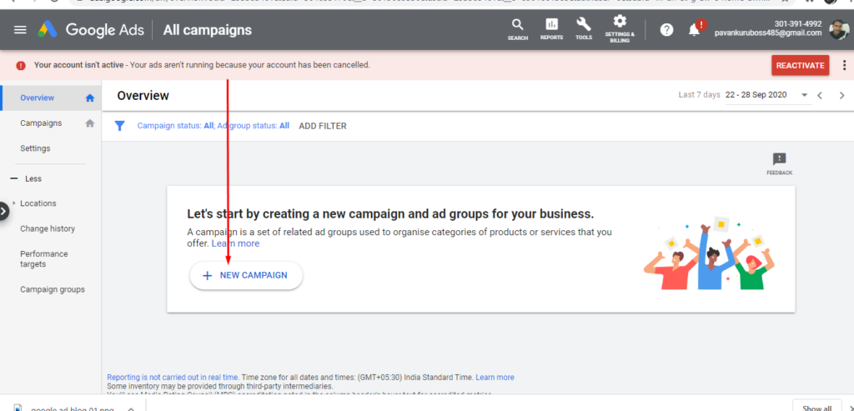Viewport: 854px width, 411px height.
Task: Expand the Locations tree item
Action: 14,203
